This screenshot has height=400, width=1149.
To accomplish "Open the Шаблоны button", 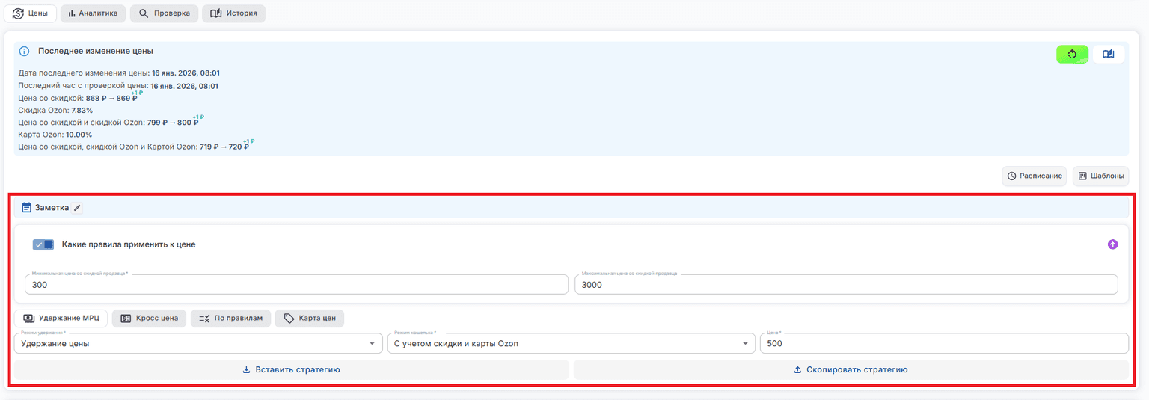I will tap(1100, 176).
